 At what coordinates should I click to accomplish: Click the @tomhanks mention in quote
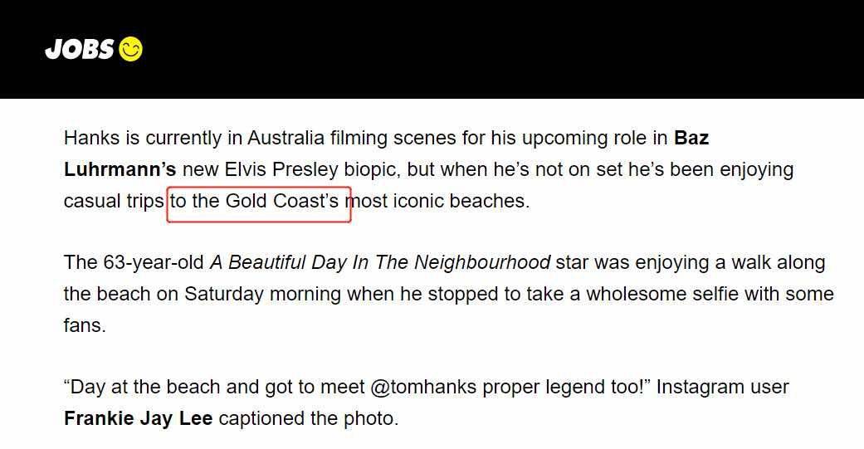coord(423,387)
